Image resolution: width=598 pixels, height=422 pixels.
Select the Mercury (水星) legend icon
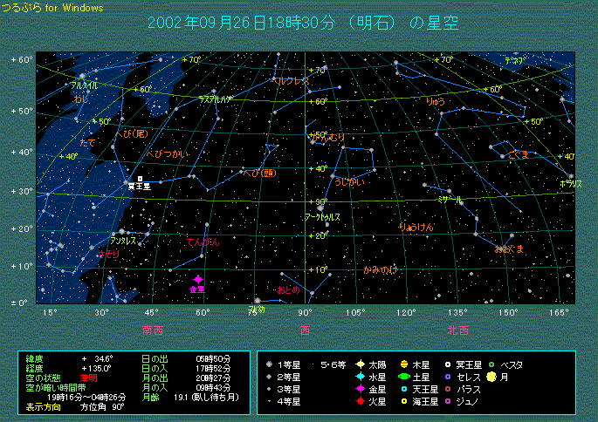(x=360, y=377)
